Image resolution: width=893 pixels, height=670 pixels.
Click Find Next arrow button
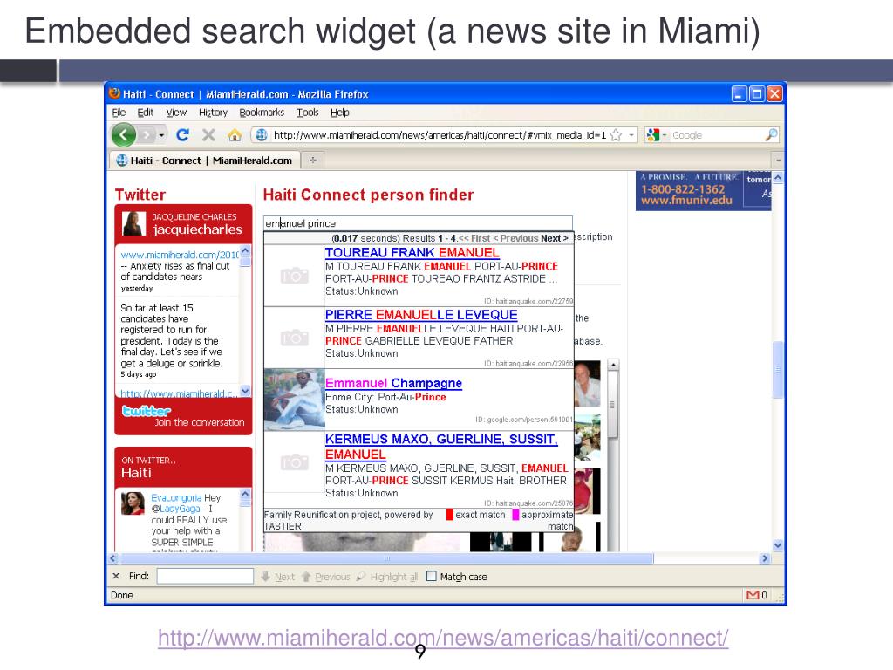point(277,577)
